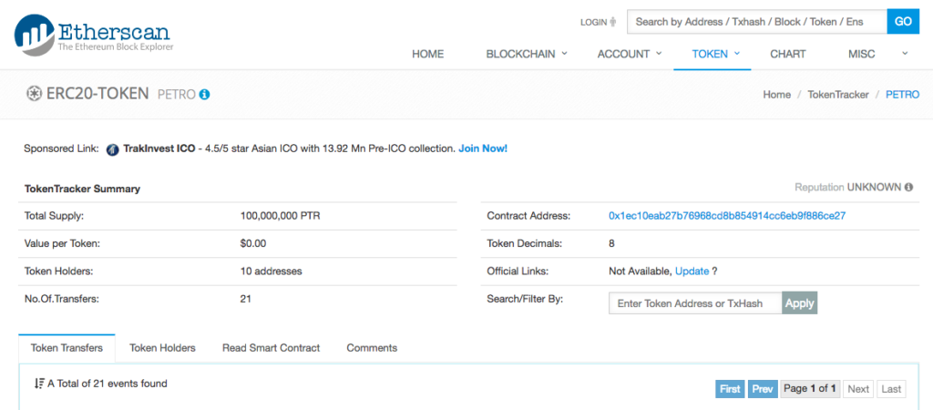The width and height of the screenshot is (933, 410).
Task: Click the Next pagination button
Action: pyautogui.click(x=858, y=389)
